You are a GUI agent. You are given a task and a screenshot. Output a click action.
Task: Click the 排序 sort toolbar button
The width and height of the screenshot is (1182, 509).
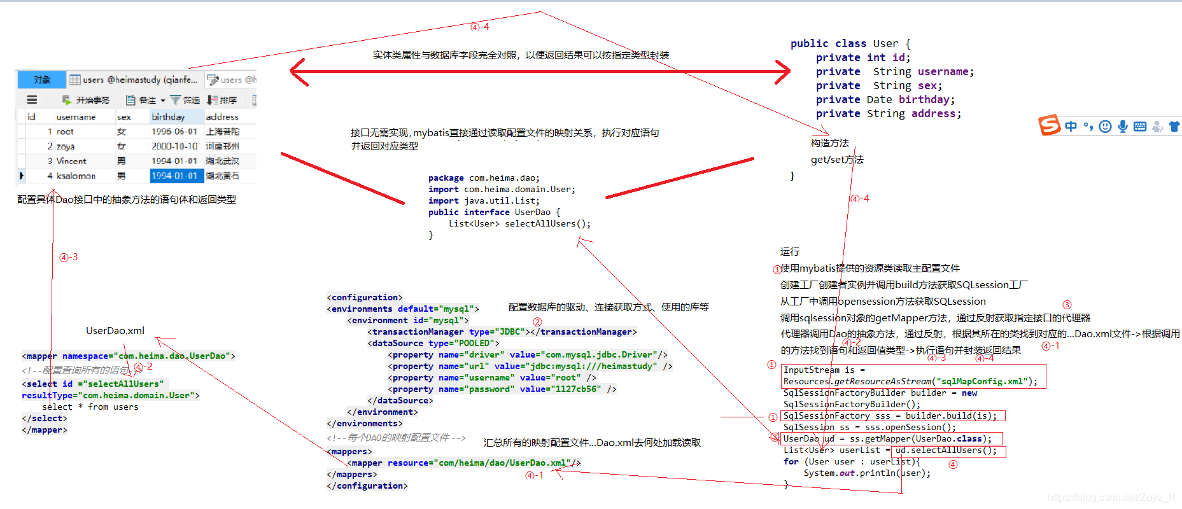222,100
